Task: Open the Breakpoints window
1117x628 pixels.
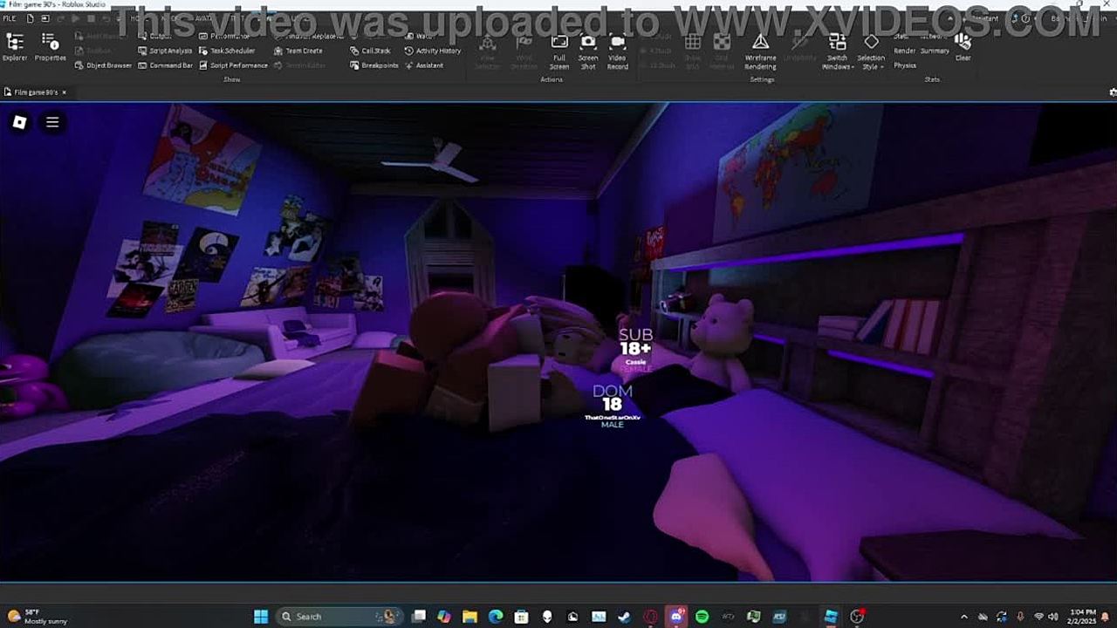Action: [x=374, y=65]
